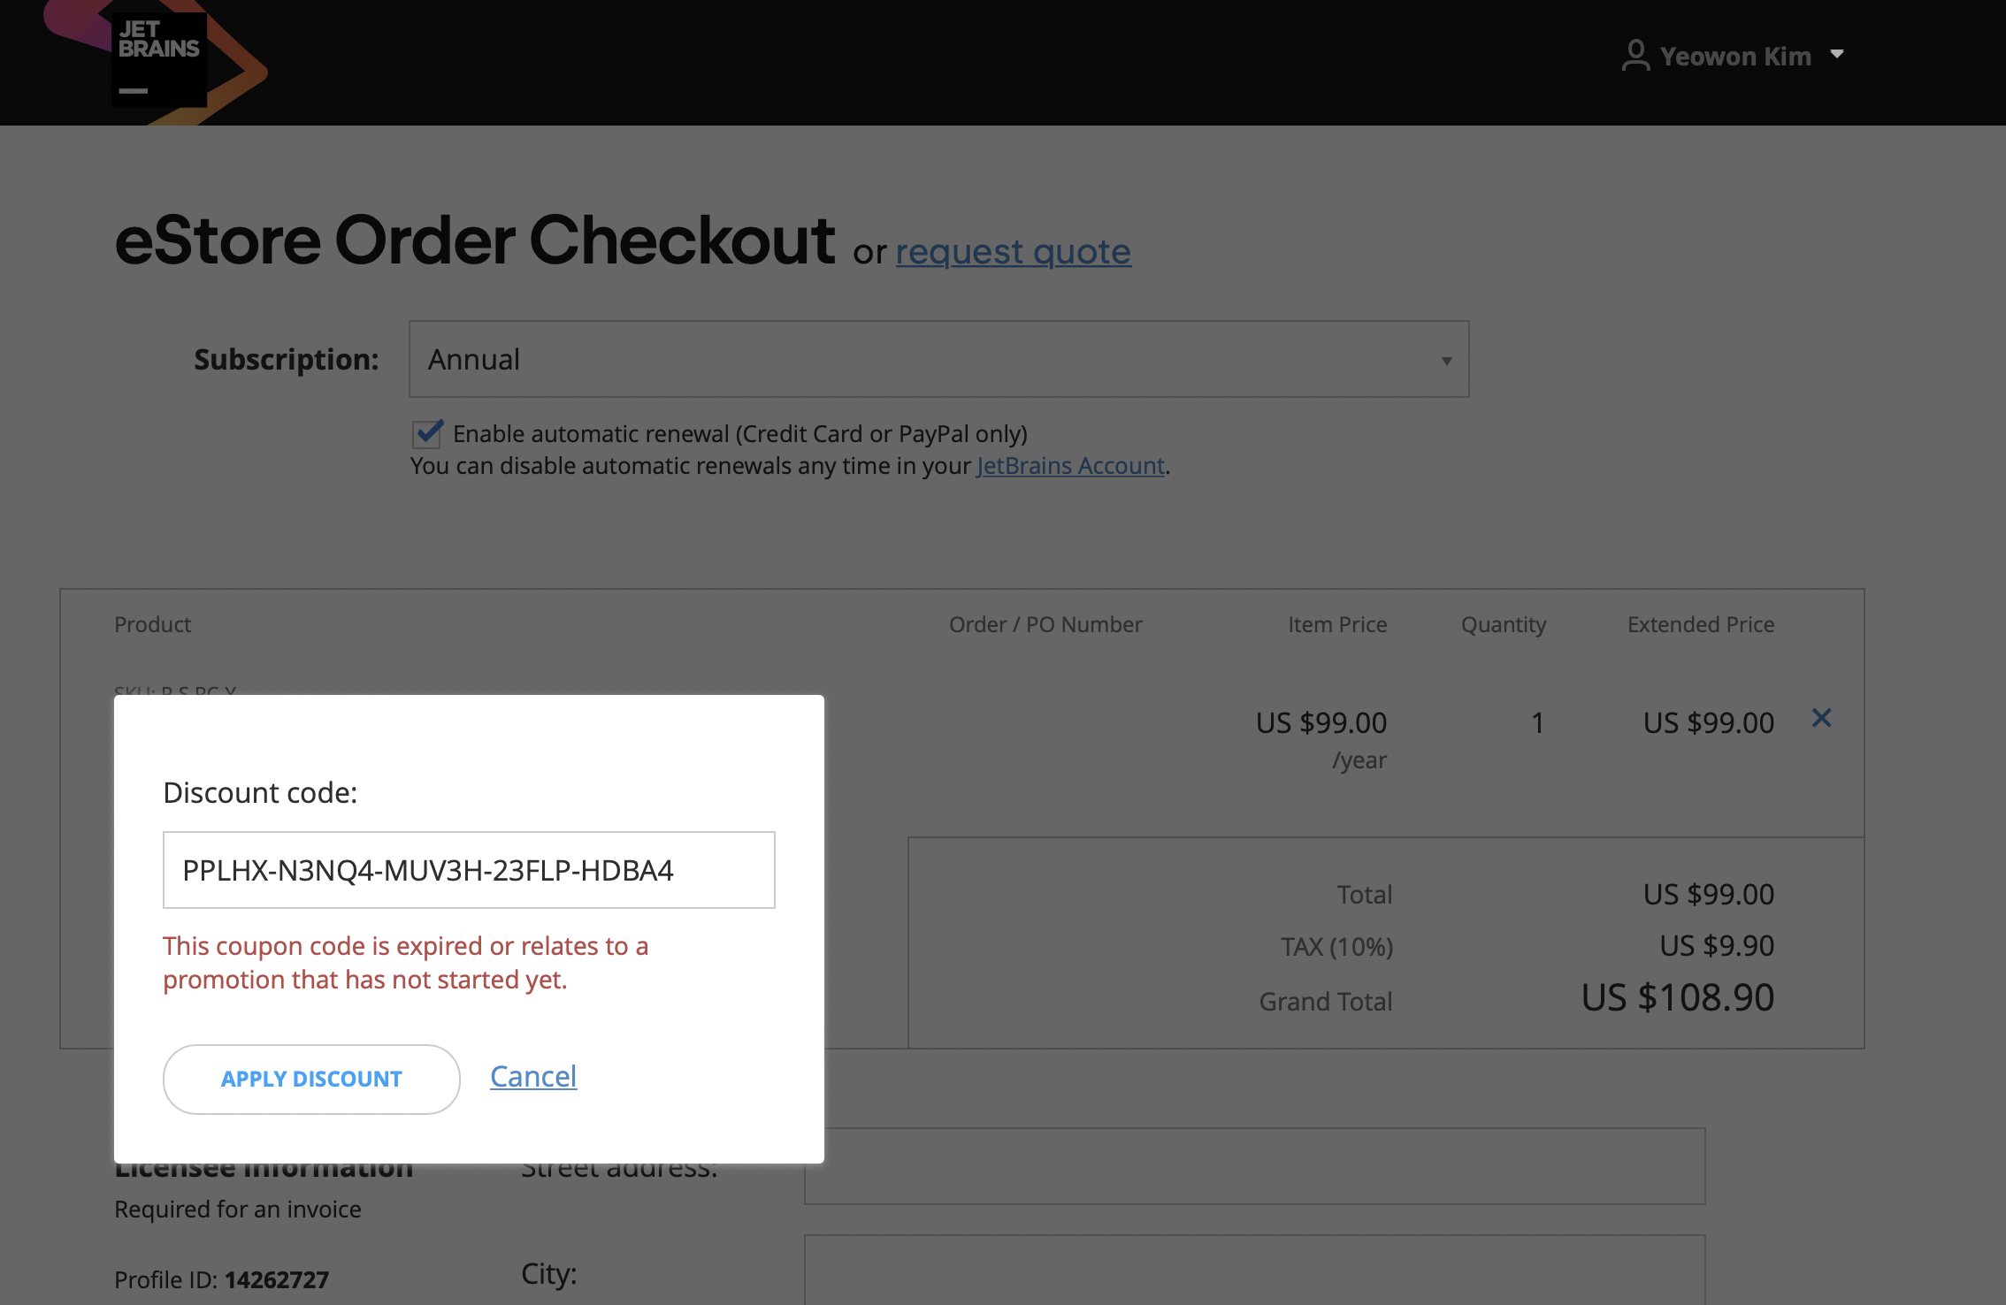The width and height of the screenshot is (2006, 1305).
Task: Click the Yeowon Kim username
Action: [x=1735, y=56]
